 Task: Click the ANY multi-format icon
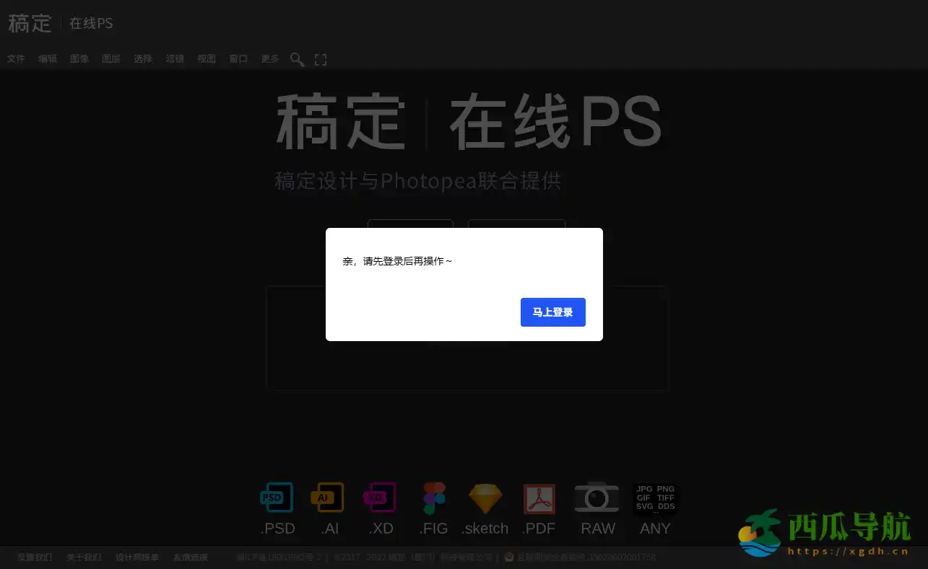(x=654, y=498)
